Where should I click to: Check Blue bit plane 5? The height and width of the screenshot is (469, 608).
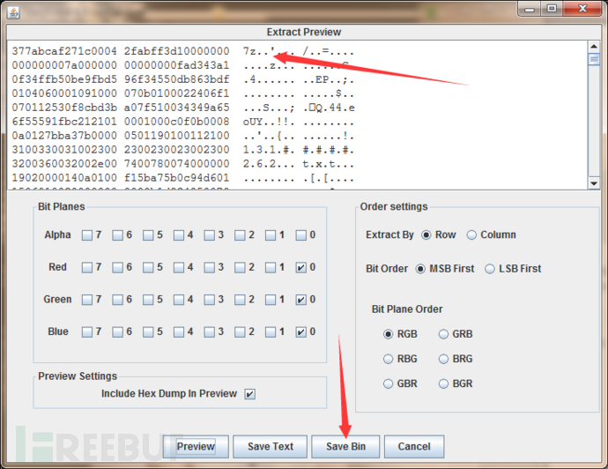[148, 331]
